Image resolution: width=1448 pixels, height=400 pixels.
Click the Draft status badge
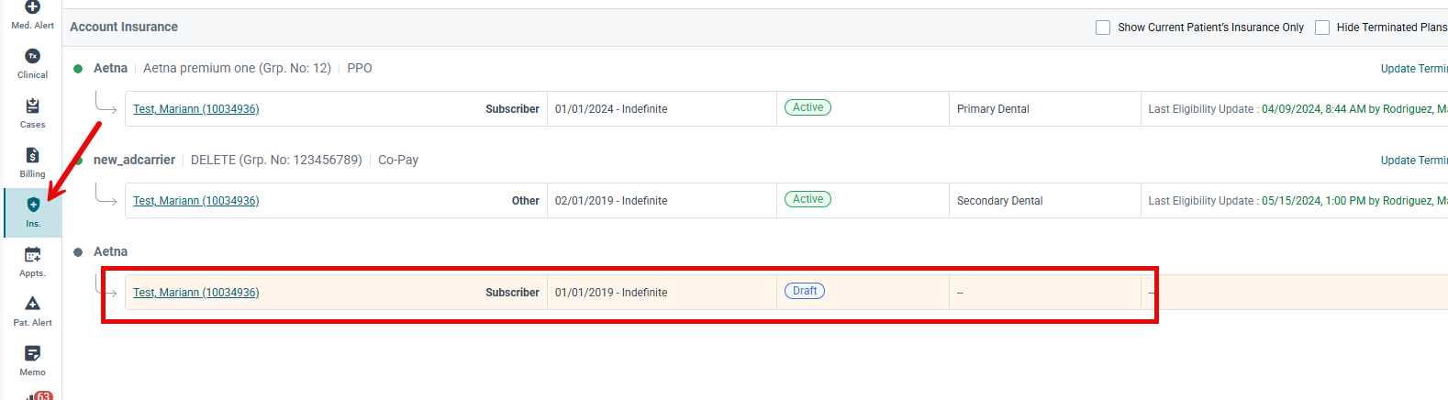tap(805, 291)
